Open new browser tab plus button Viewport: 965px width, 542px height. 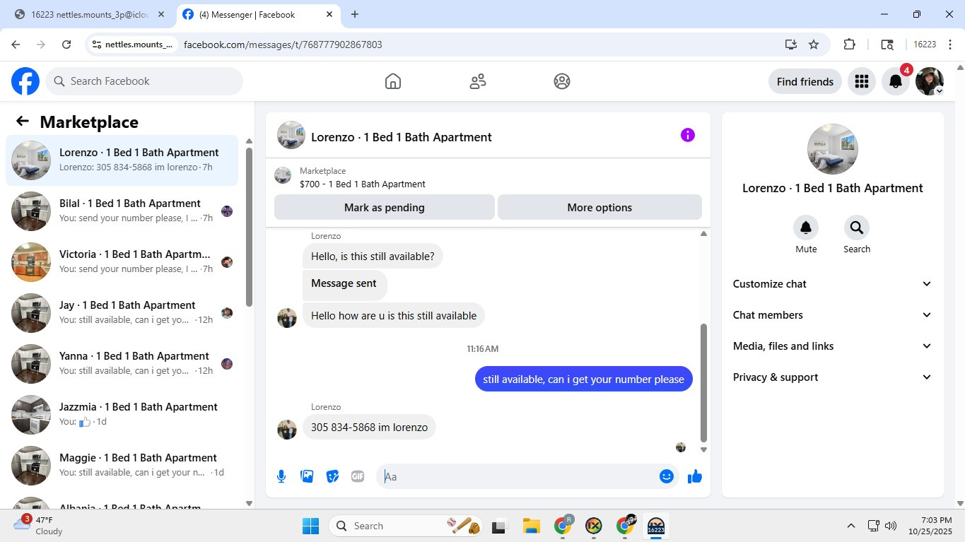(355, 14)
